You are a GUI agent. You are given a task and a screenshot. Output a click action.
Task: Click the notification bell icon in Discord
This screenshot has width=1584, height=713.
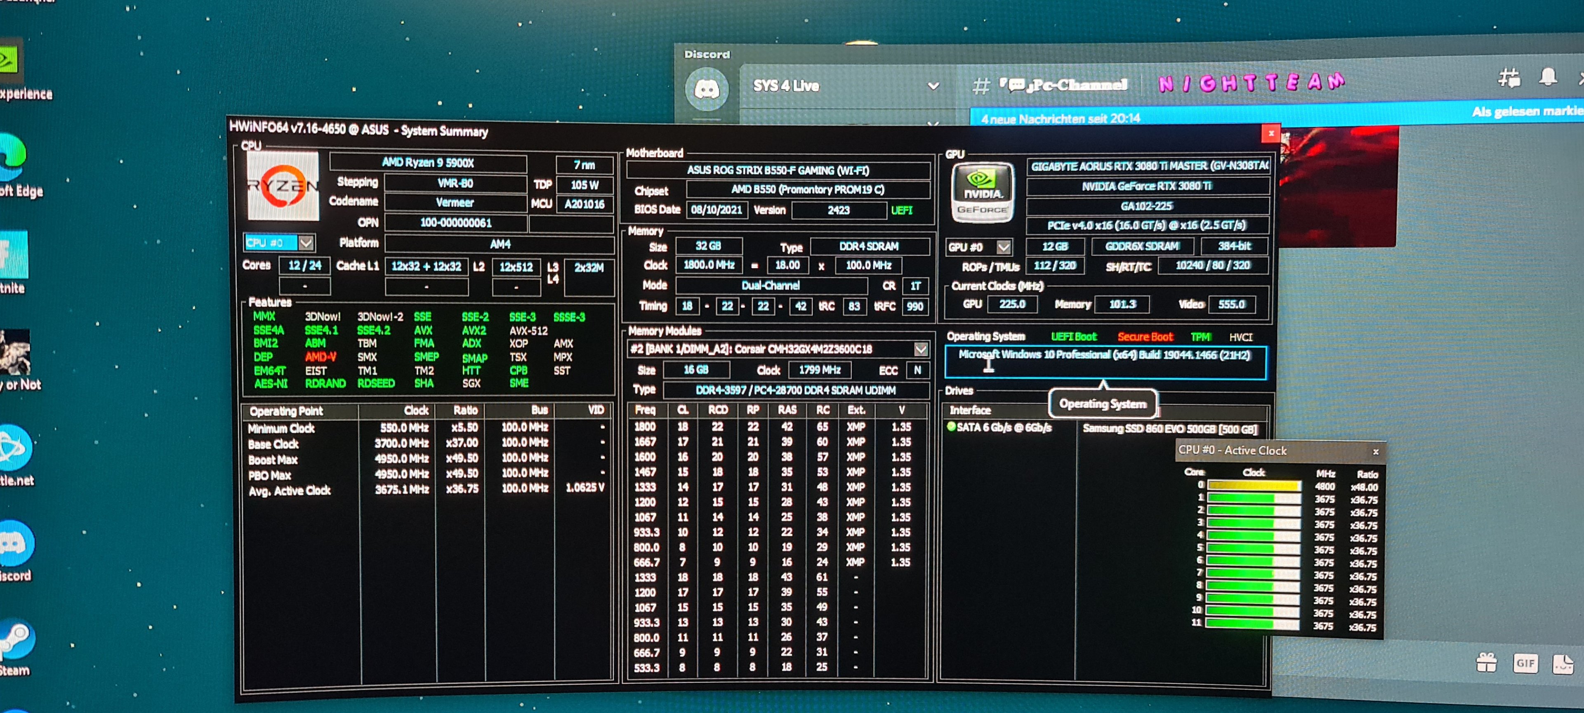(1548, 77)
